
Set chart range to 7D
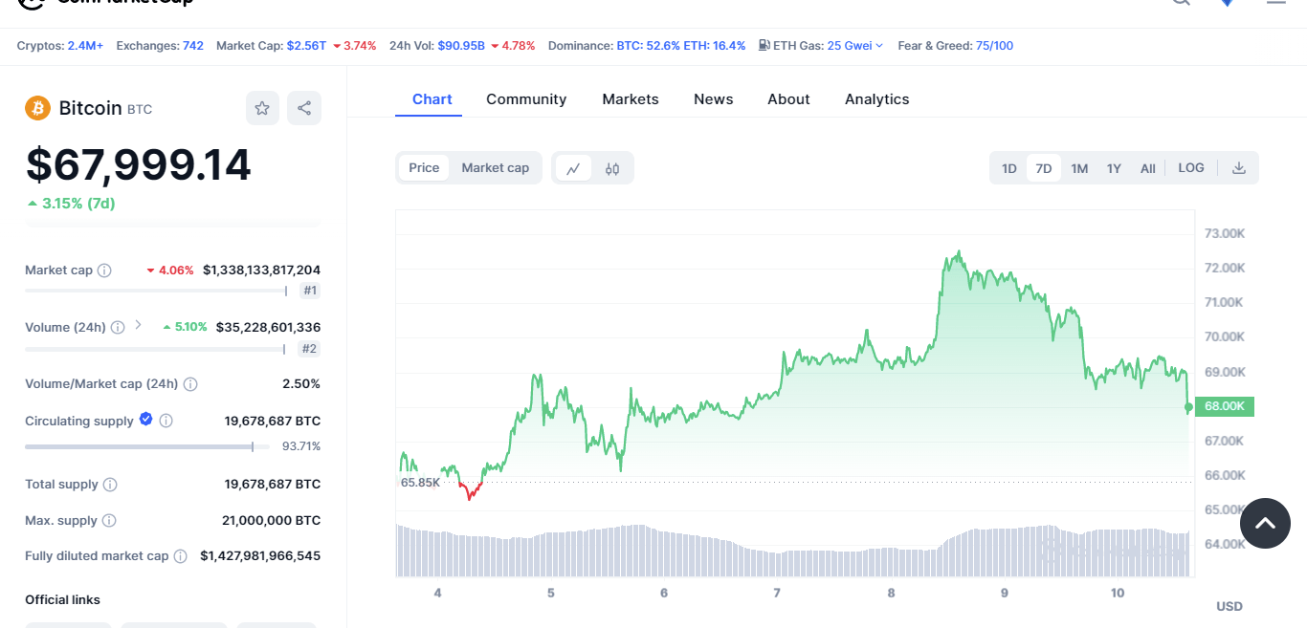pyautogui.click(x=1044, y=168)
